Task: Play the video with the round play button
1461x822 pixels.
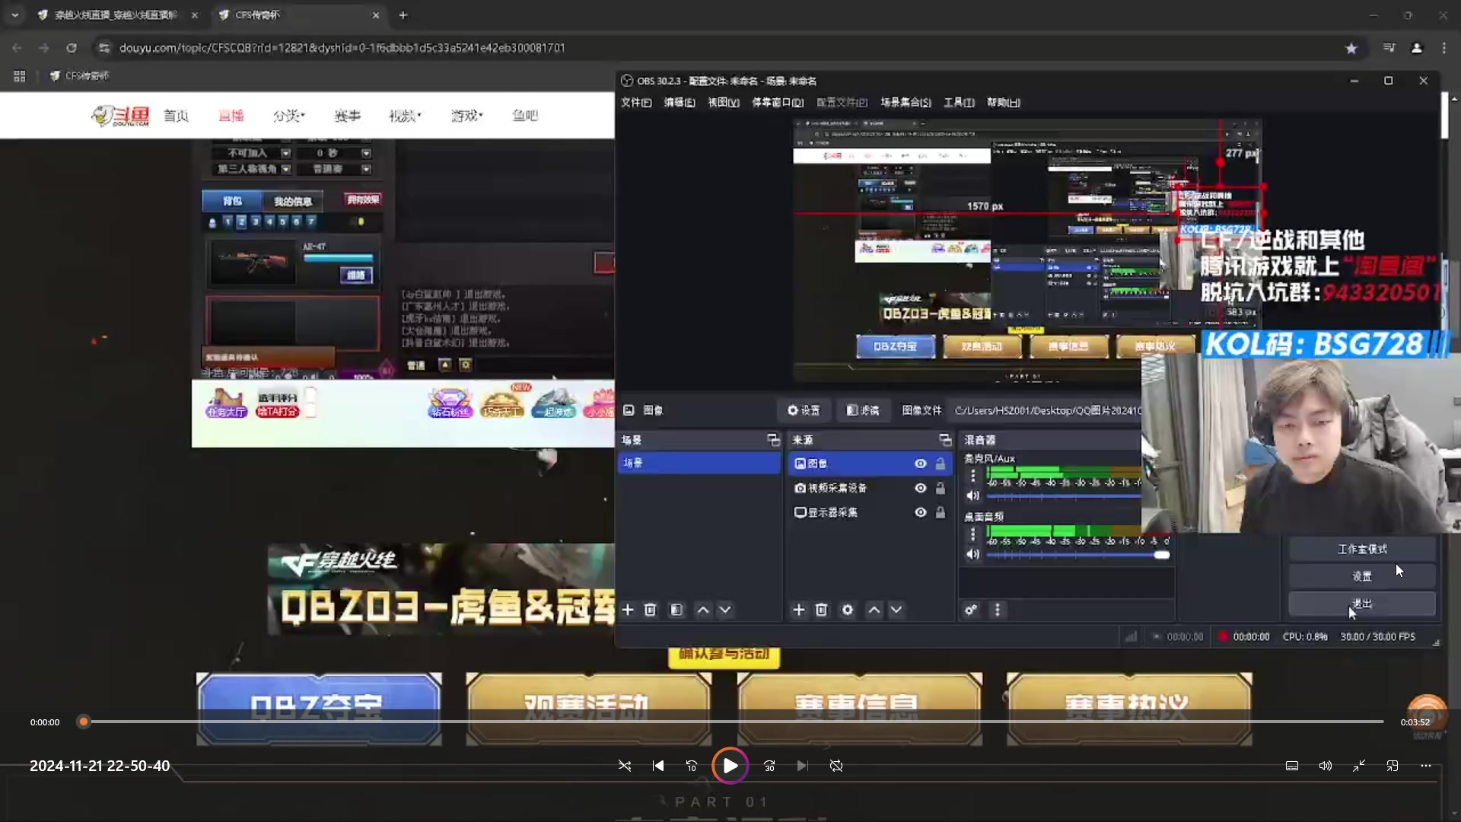Action: [x=730, y=766]
